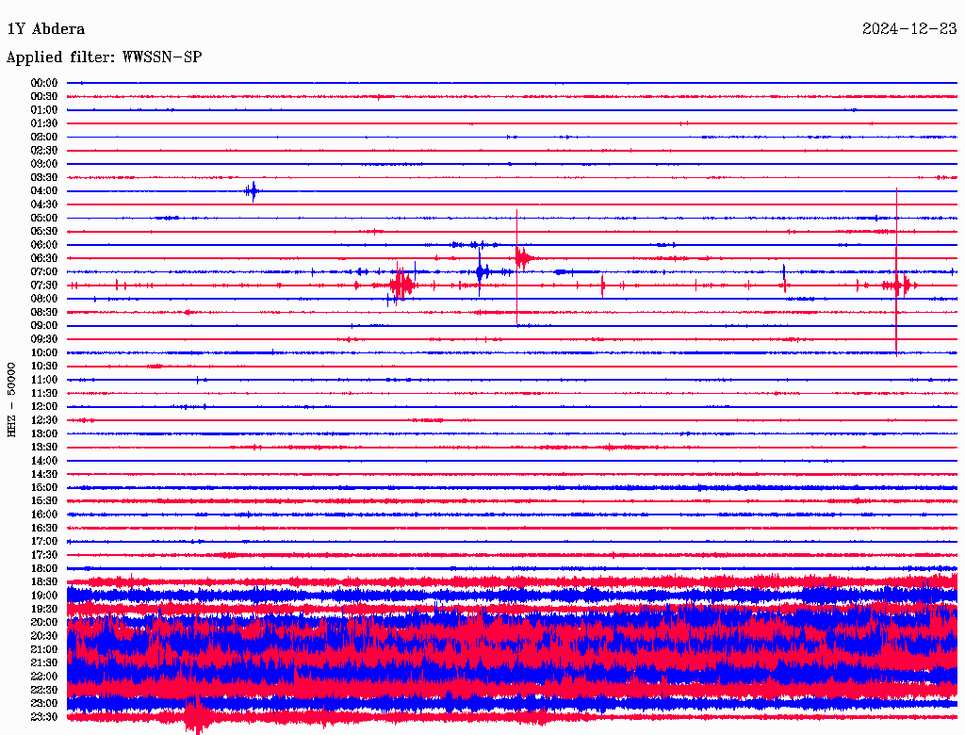
Task: Select the 06:30 time label
Action: [x=44, y=258]
